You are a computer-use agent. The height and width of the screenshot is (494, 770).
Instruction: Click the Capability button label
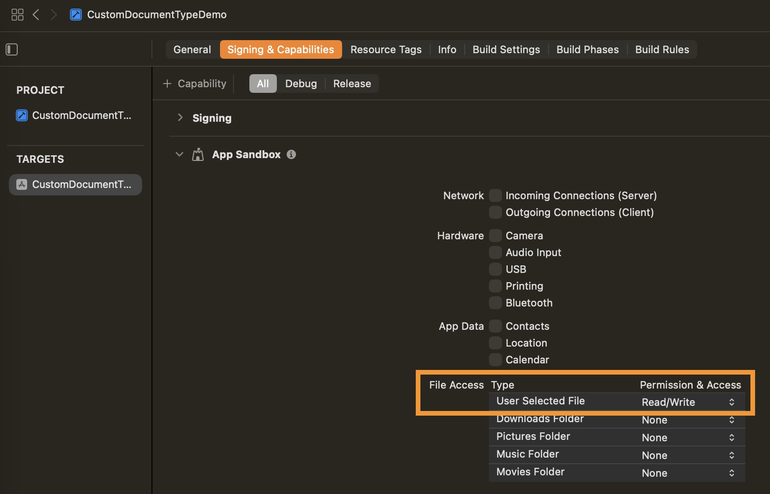click(202, 83)
